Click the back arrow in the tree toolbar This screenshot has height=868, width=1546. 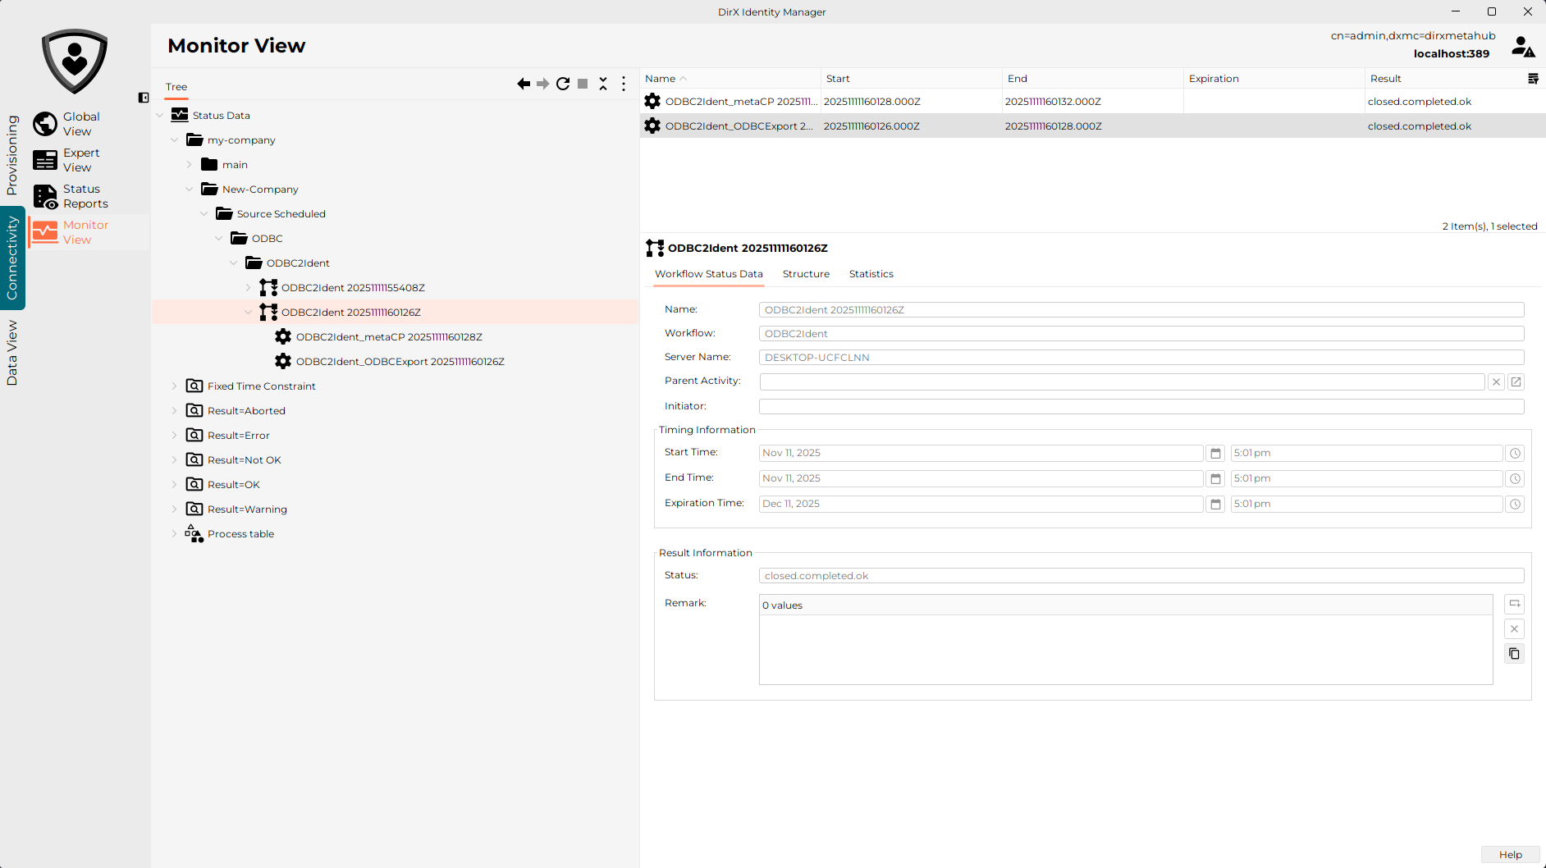[524, 84]
